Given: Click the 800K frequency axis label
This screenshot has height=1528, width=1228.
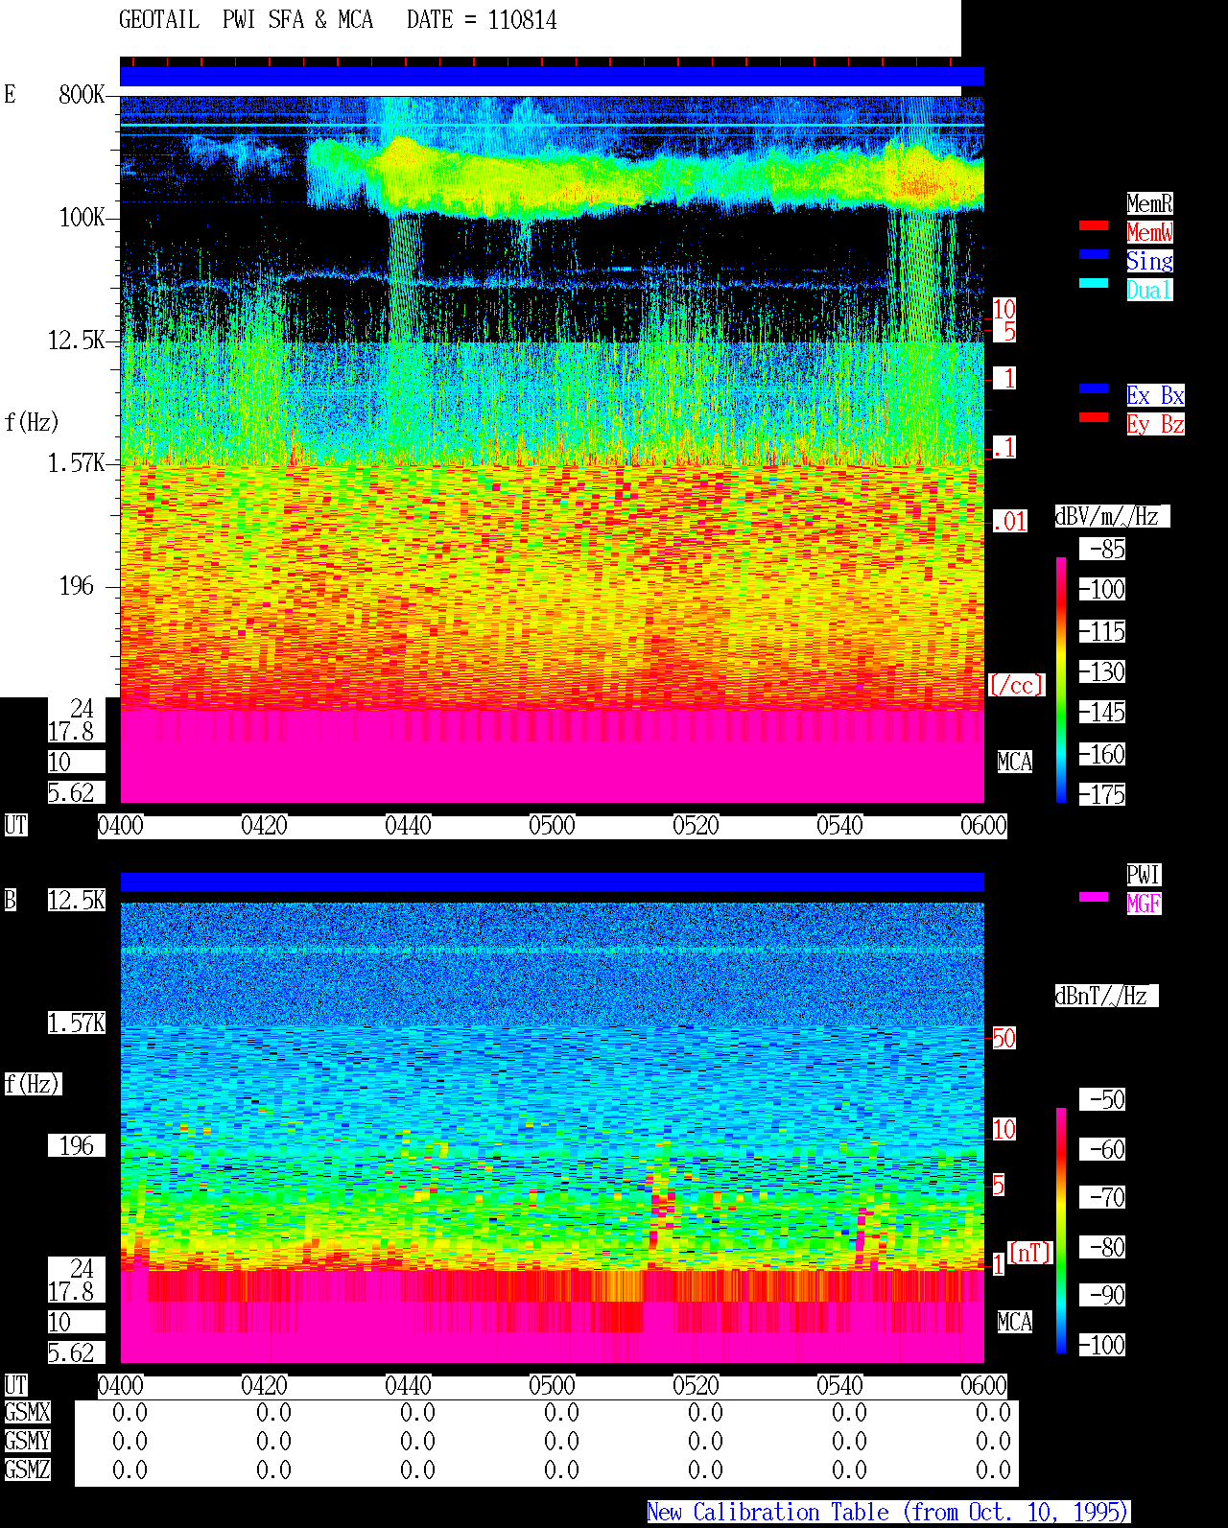Looking at the screenshot, I should (82, 95).
